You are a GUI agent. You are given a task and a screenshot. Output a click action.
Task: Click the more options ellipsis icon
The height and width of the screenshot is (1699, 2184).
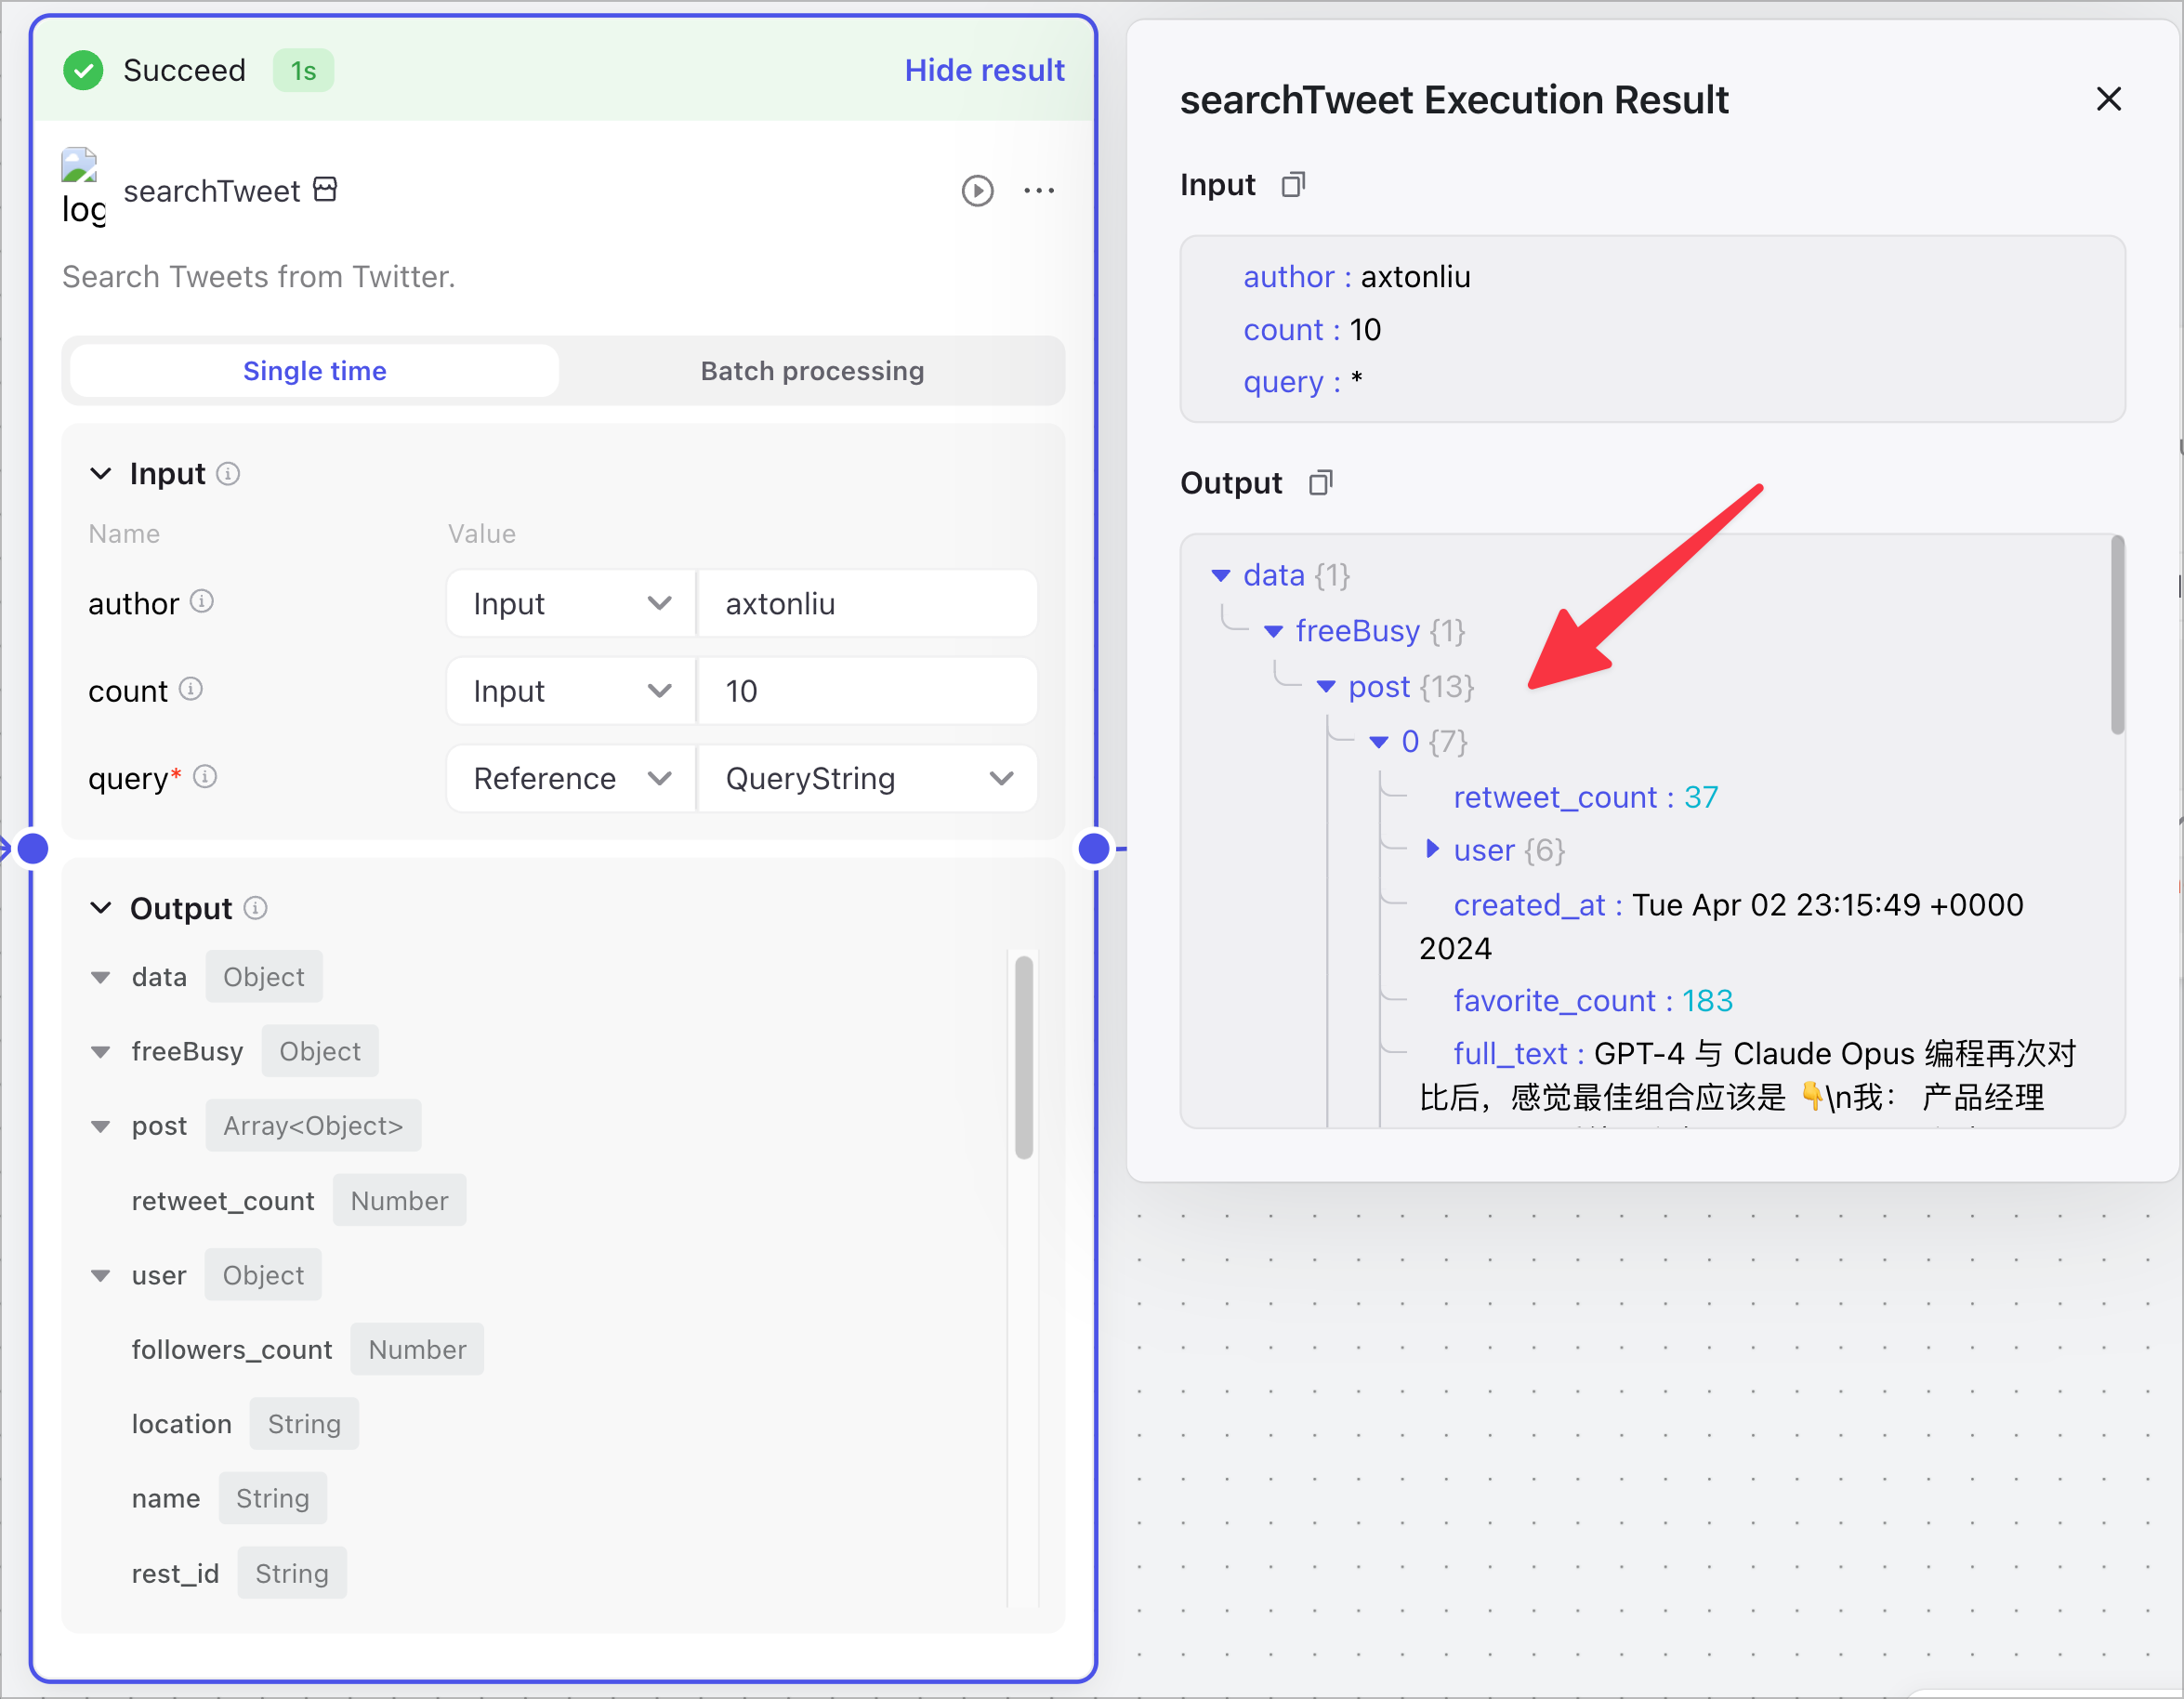1043,191
